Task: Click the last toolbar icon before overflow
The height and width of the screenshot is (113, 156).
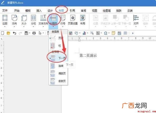Action: coord(125,33)
